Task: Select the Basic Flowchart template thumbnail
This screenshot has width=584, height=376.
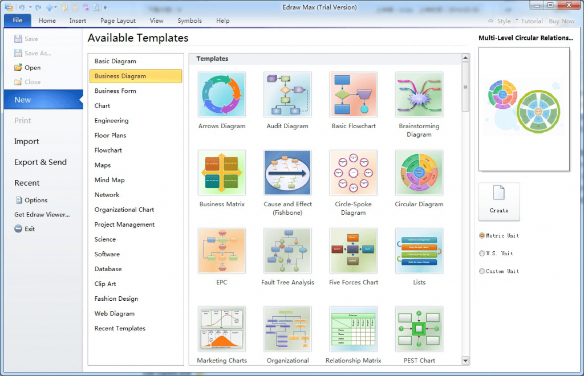Action: [353, 94]
